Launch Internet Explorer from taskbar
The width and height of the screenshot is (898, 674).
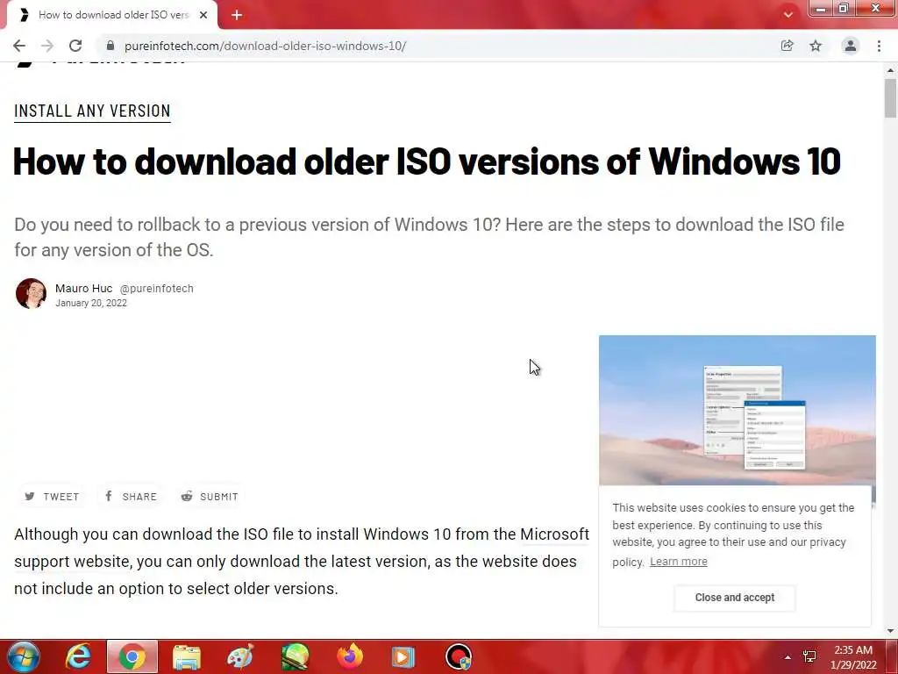[78, 656]
